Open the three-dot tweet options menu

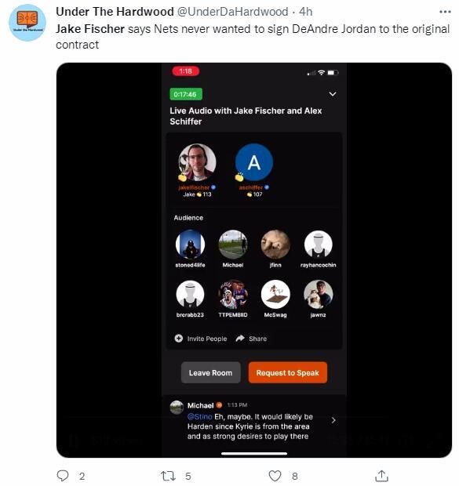click(x=445, y=12)
